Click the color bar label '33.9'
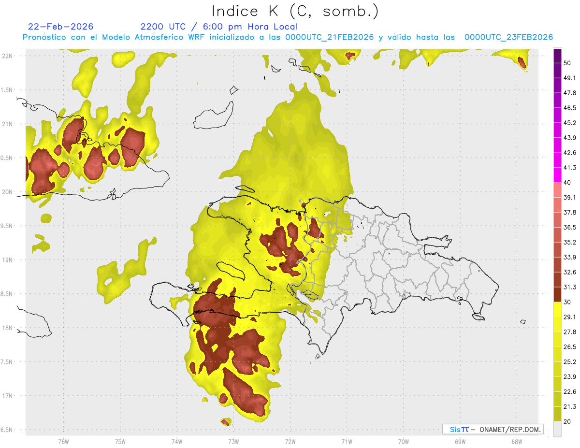The height and width of the screenshot is (448, 580). click(570, 257)
